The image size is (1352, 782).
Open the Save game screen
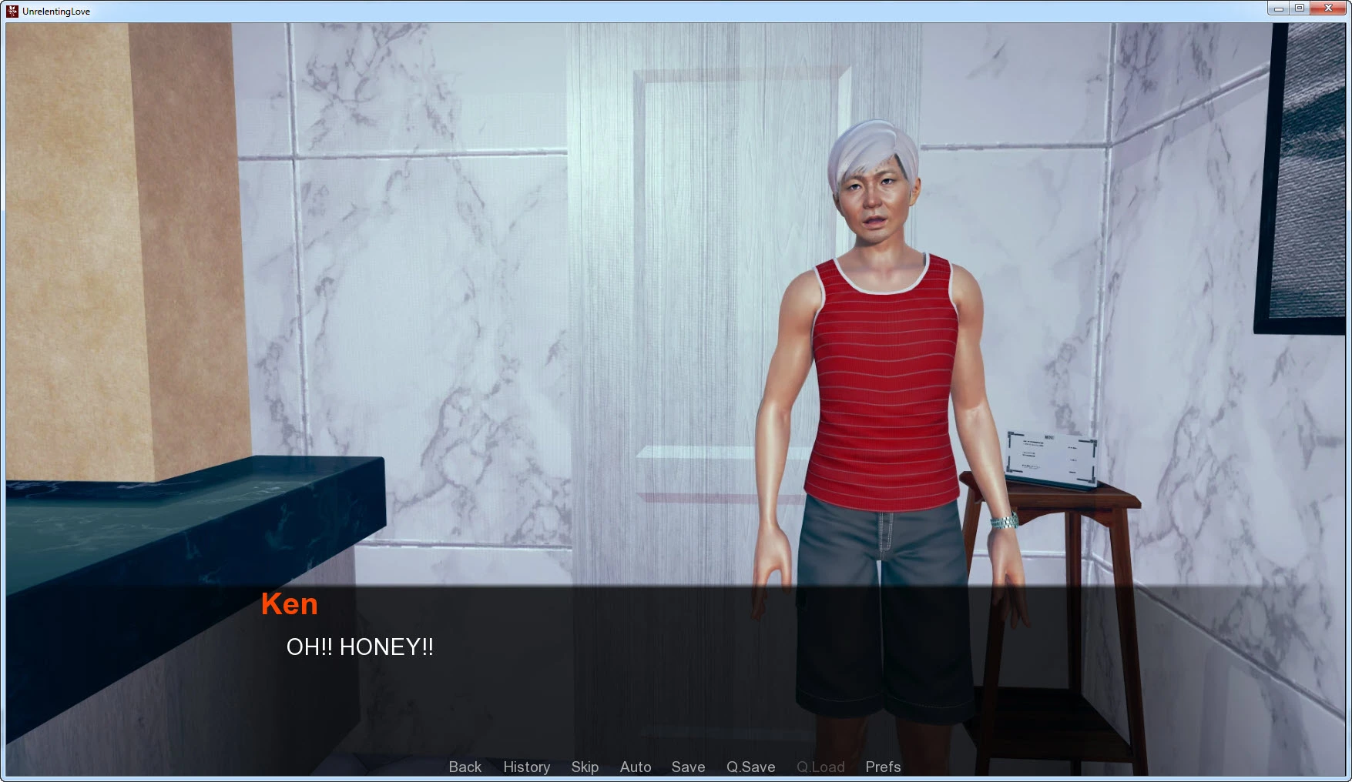(688, 767)
